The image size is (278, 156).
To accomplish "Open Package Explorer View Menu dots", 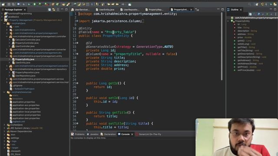I will (x=58, y=10).
